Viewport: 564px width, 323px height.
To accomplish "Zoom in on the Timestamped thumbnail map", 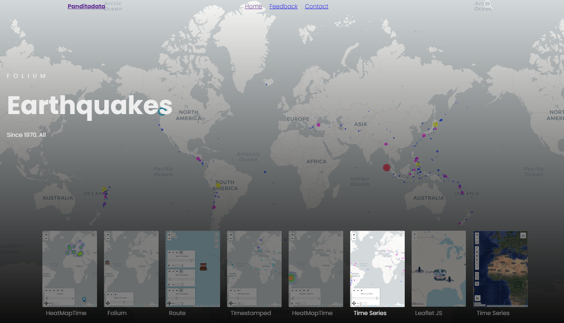I will (x=231, y=235).
